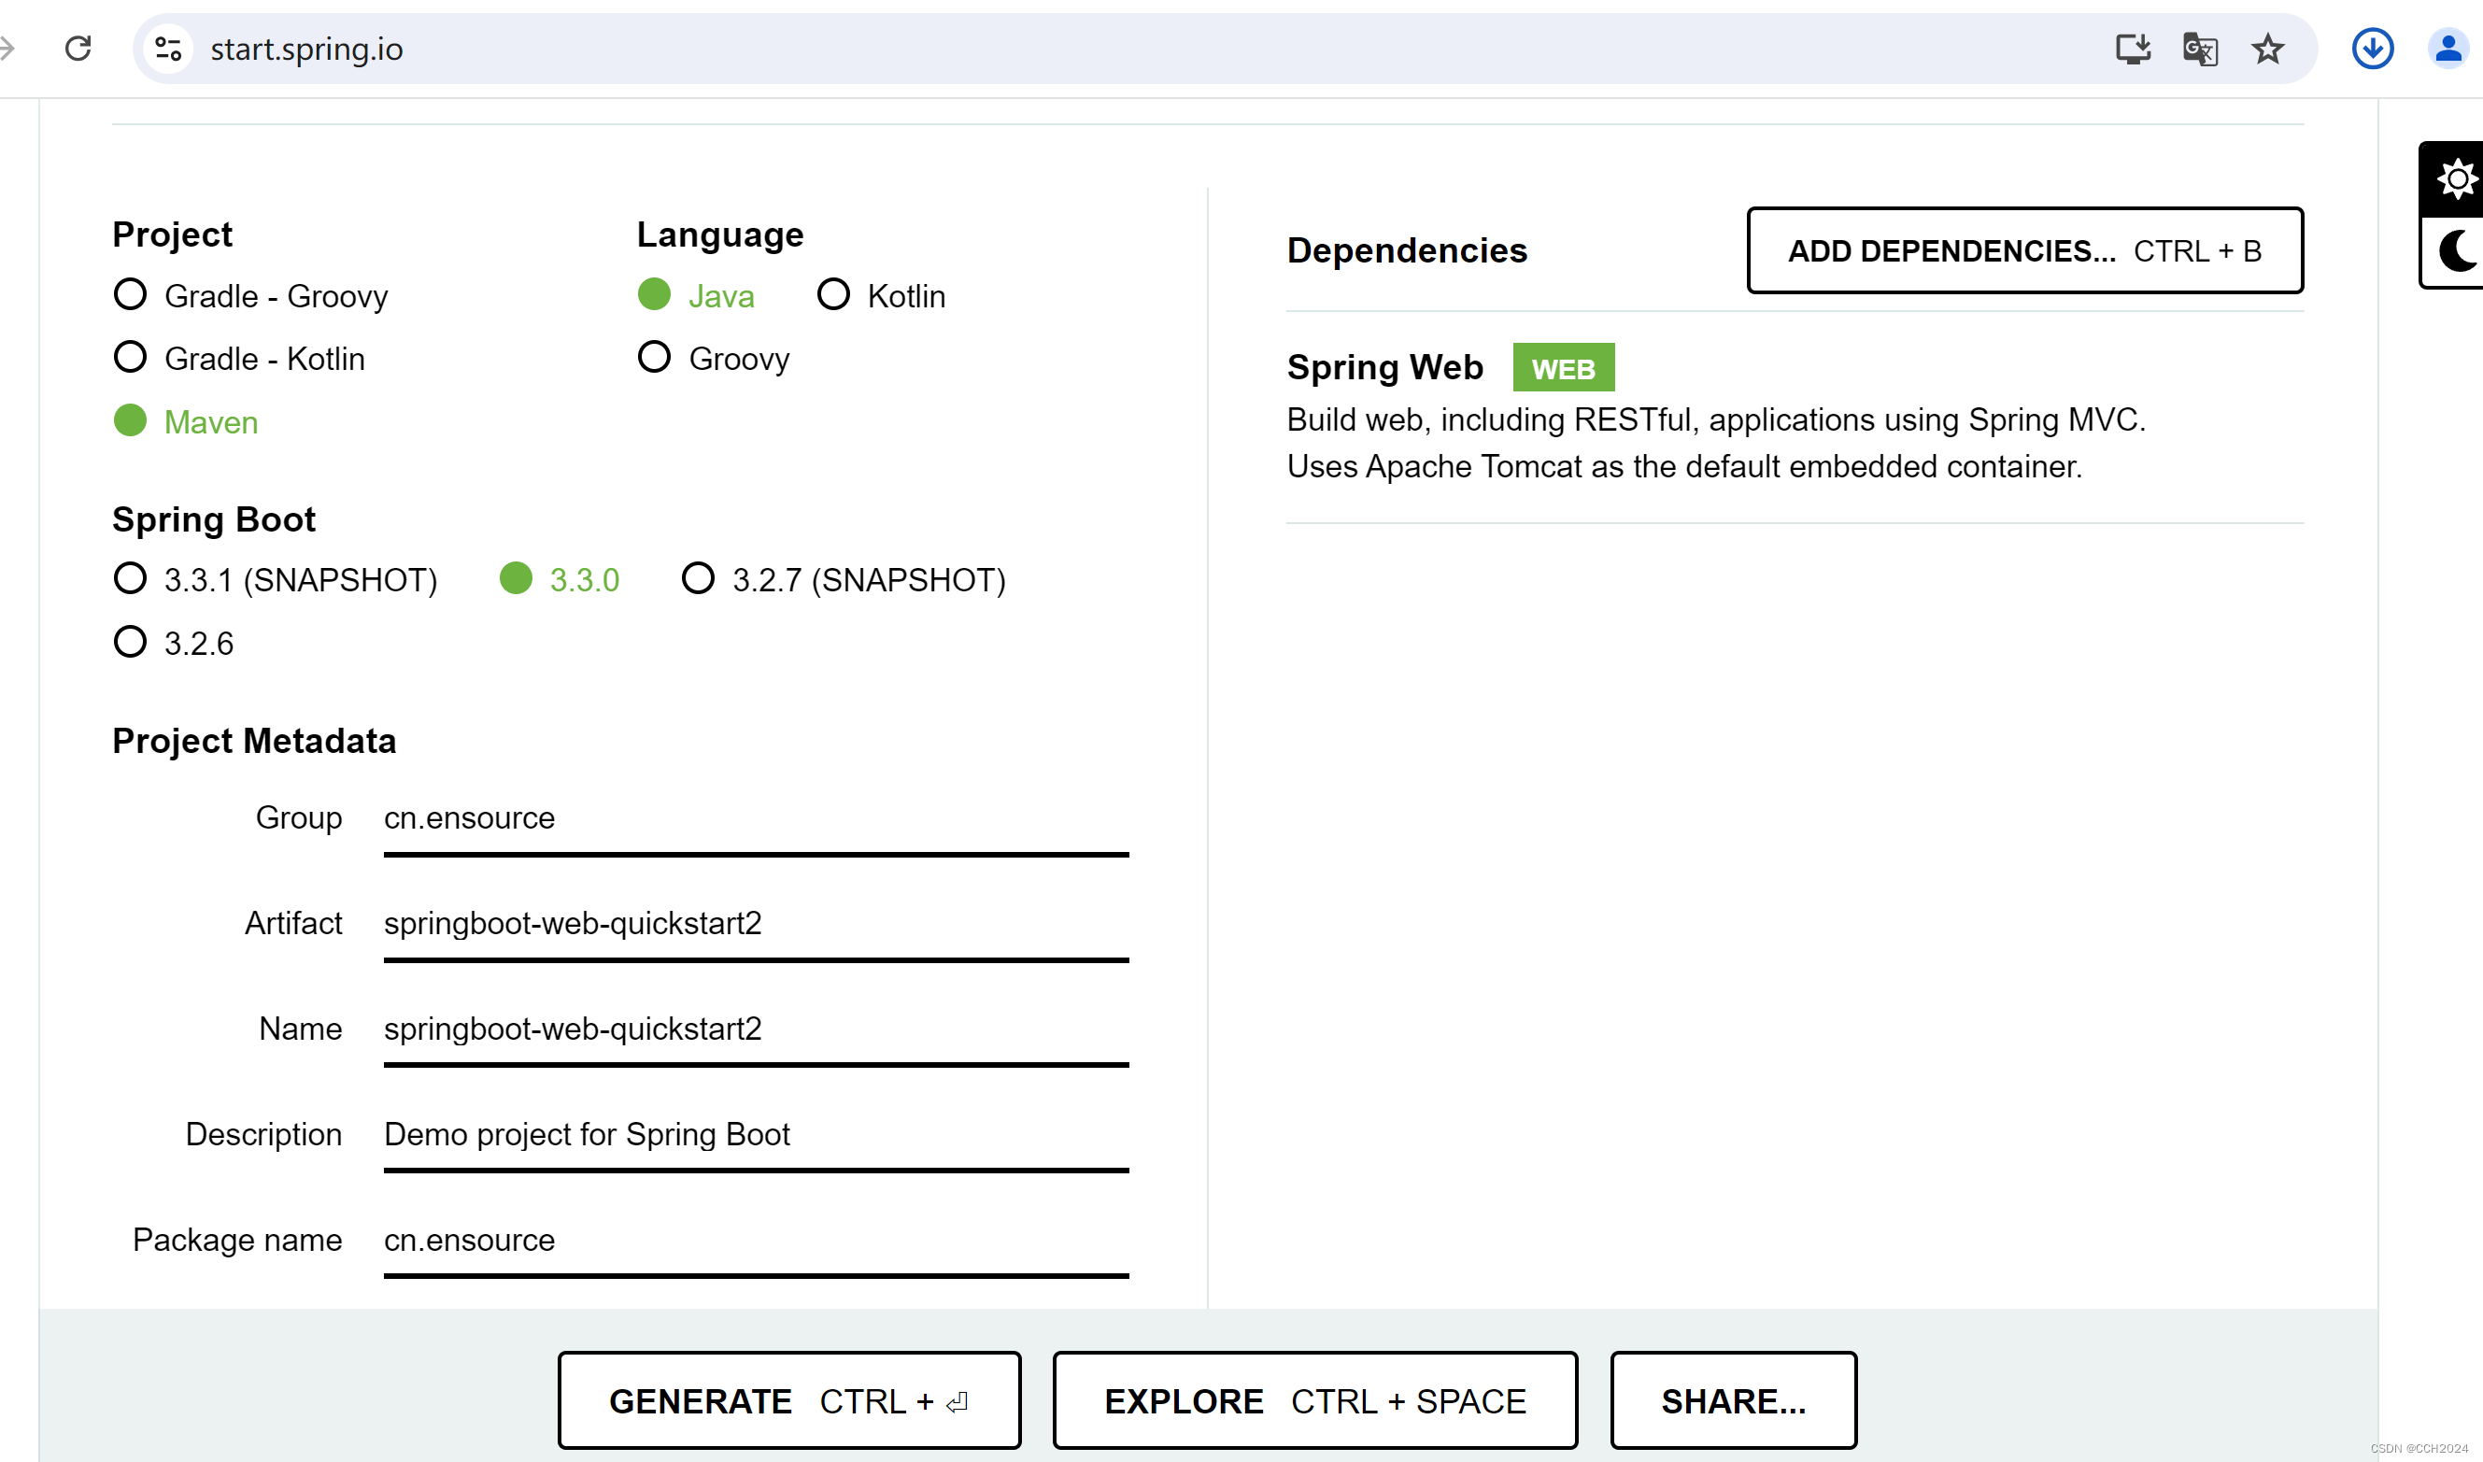Choose Kotlin as the language
This screenshot has height=1462, width=2483.
(x=833, y=294)
